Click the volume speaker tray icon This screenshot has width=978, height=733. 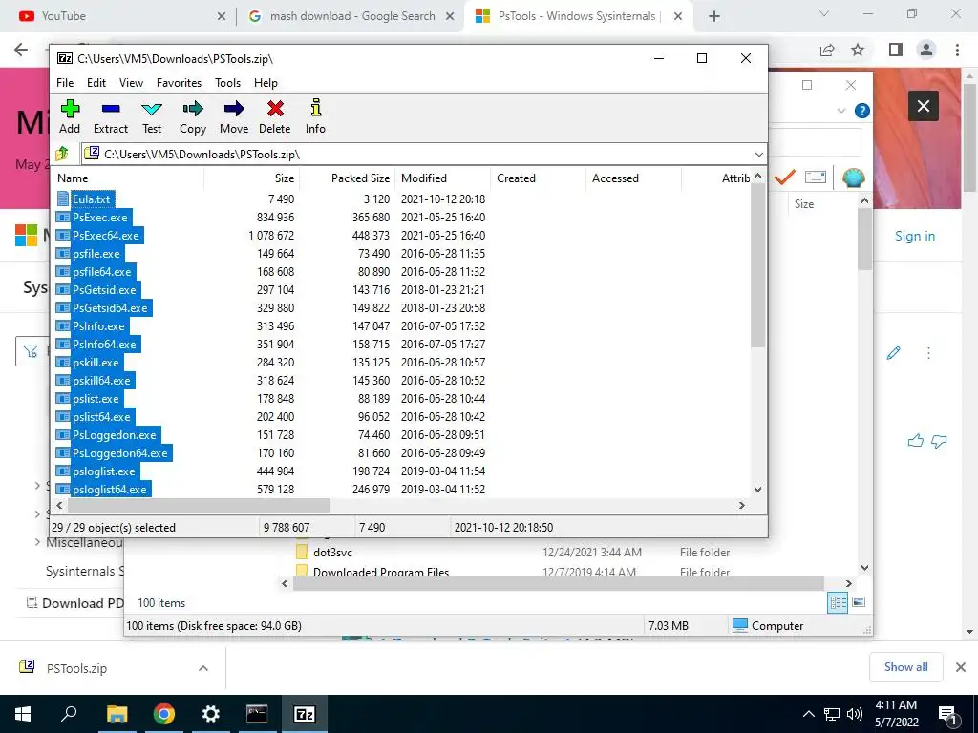855,714
